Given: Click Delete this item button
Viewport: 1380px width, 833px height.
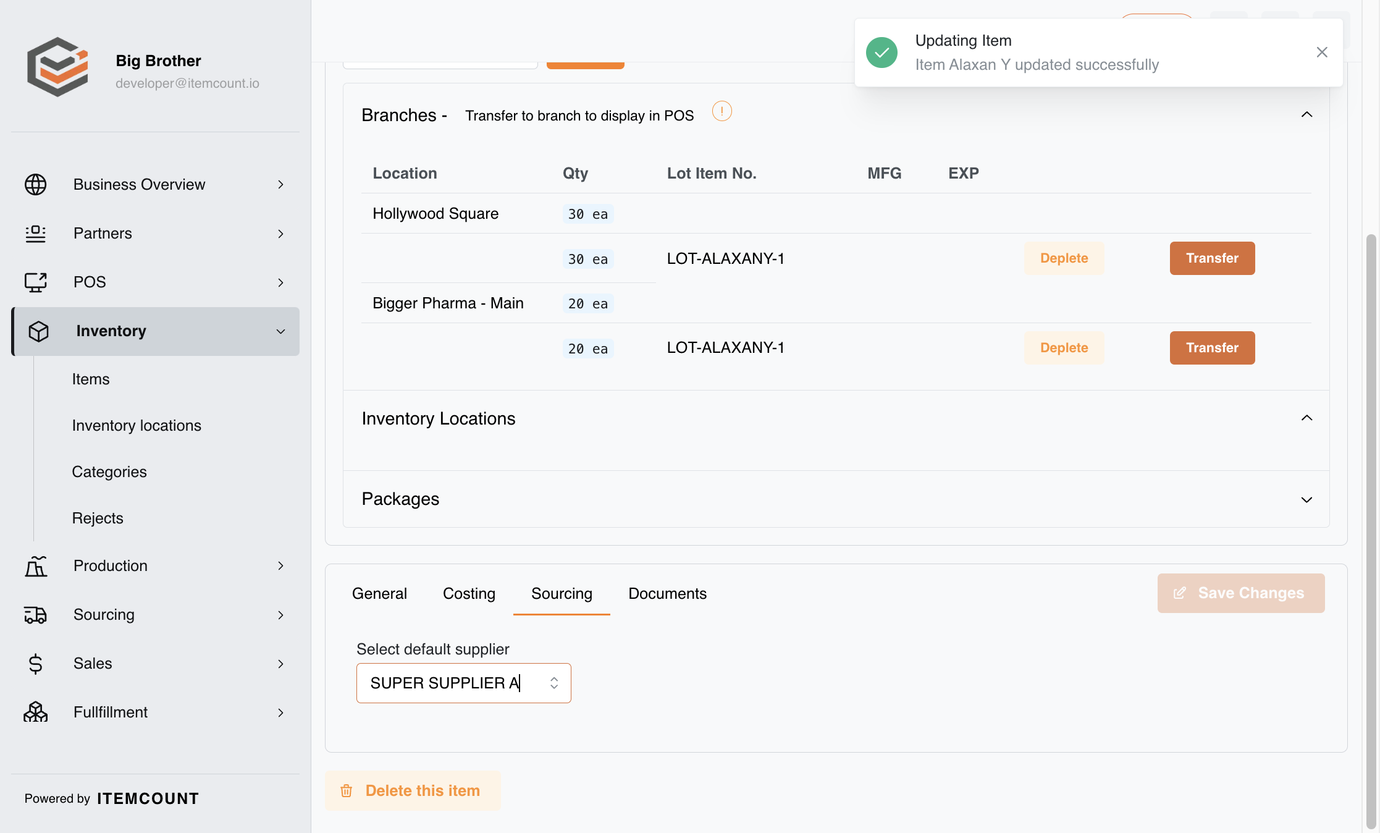Looking at the screenshot, I should pos(413,791).
